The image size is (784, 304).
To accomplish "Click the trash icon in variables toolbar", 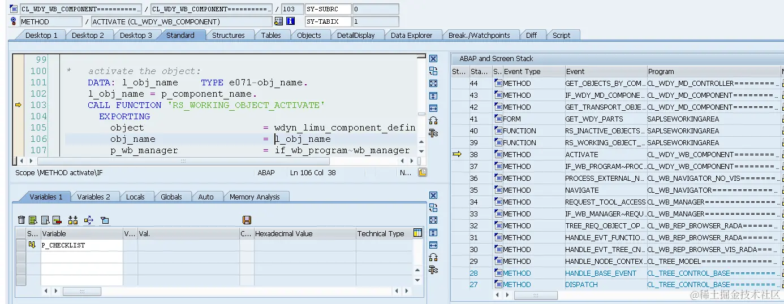I will (x=21, y=220).
